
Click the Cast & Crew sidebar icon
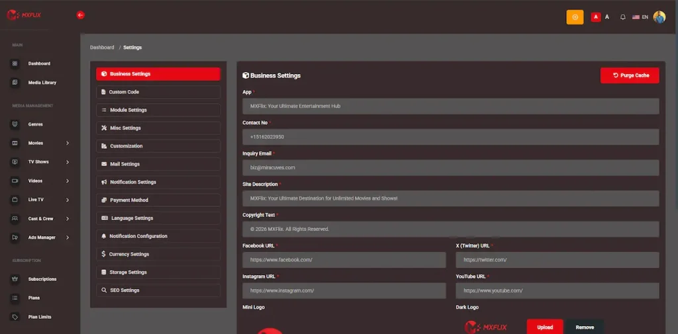15,219
